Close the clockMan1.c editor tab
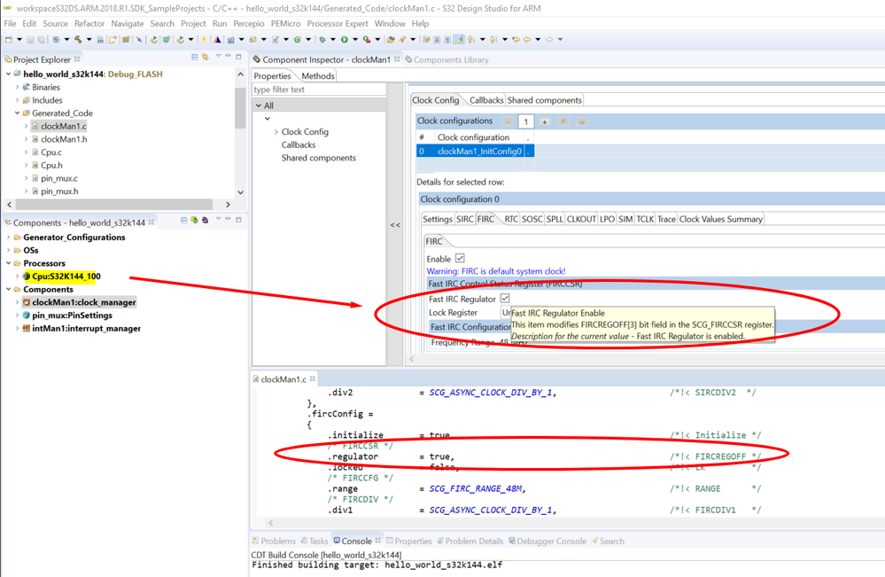885x577 pixels. click(312, 378)
